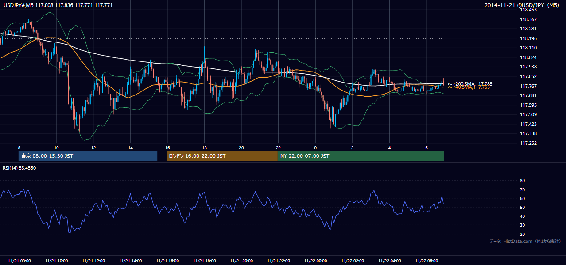Click the 11/22 04:00 time label
The image size is (566, 265).
click(389, 261)
